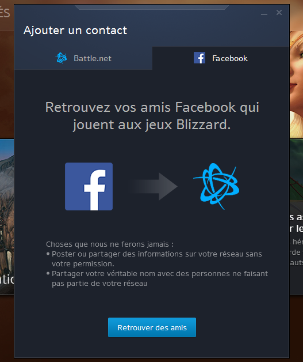Image resolution: width=303 pixels, height=362 pixels.
Task: Close the Ajouter un contact dialog
Action: pyautogui.click(x=279, y=13)
